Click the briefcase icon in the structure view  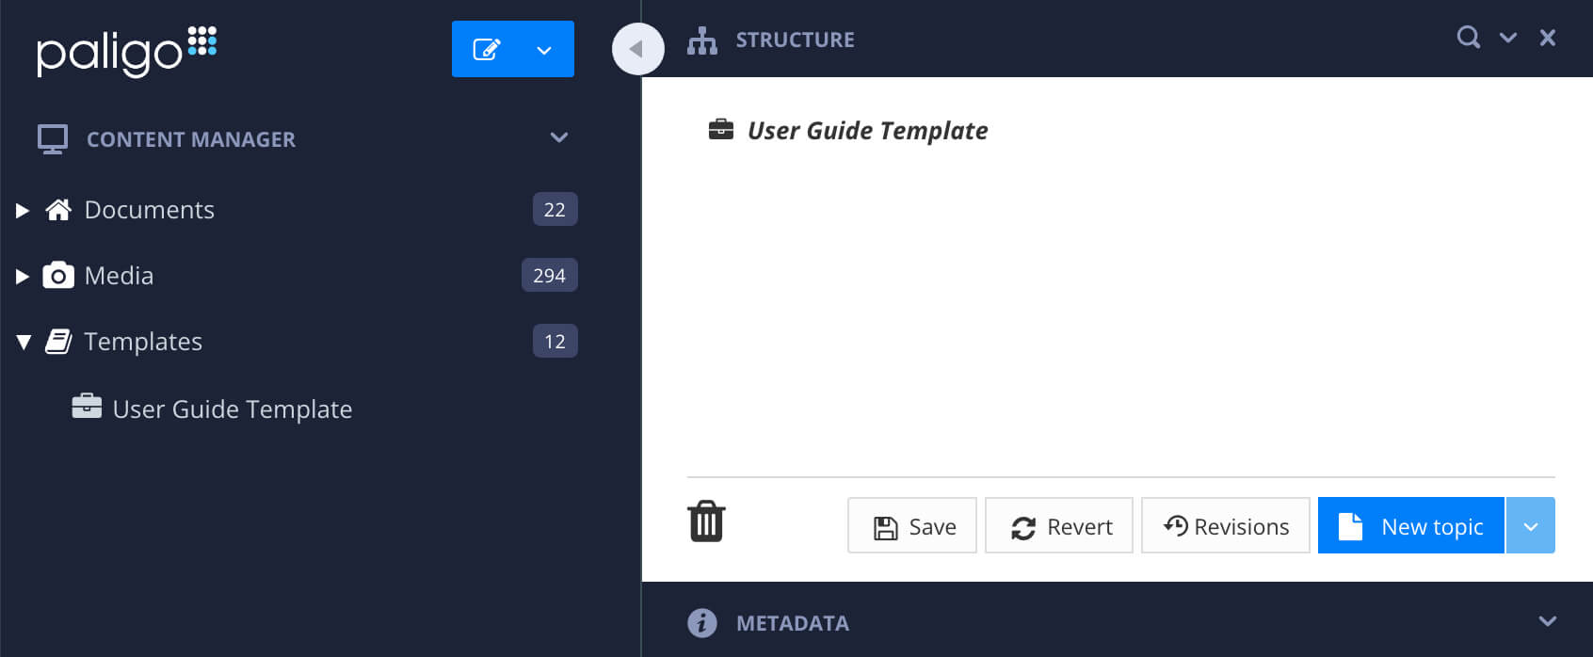point(721,129)
